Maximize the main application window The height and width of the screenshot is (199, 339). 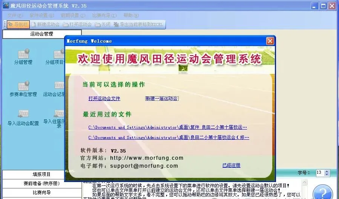pyautogui.click(x=324, y=6)
